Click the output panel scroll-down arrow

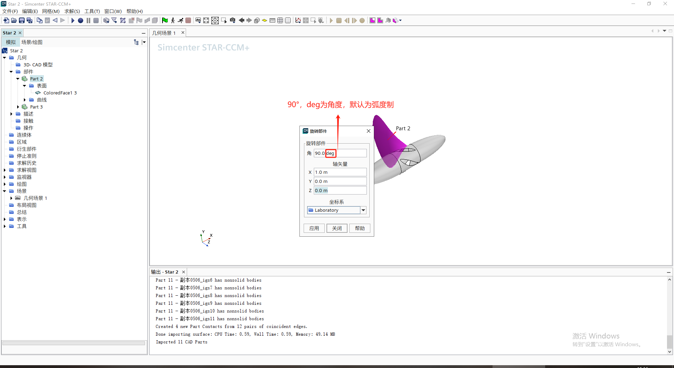(x=669, y=351)
